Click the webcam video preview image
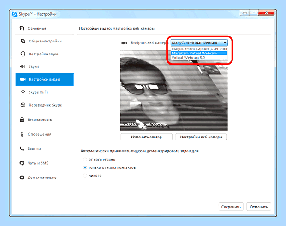 174,90
